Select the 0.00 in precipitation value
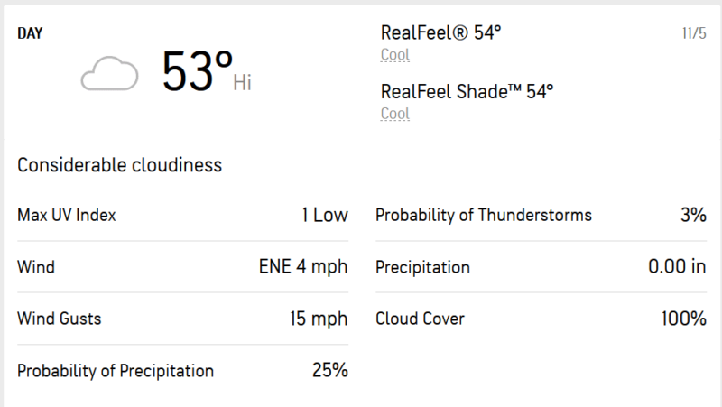Screen dimensions: 722x407 tap(678, 266)
